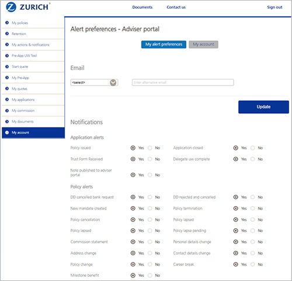Focus the alternative email input field
This screenshot has height=281, width=292.
click(183, 83)
